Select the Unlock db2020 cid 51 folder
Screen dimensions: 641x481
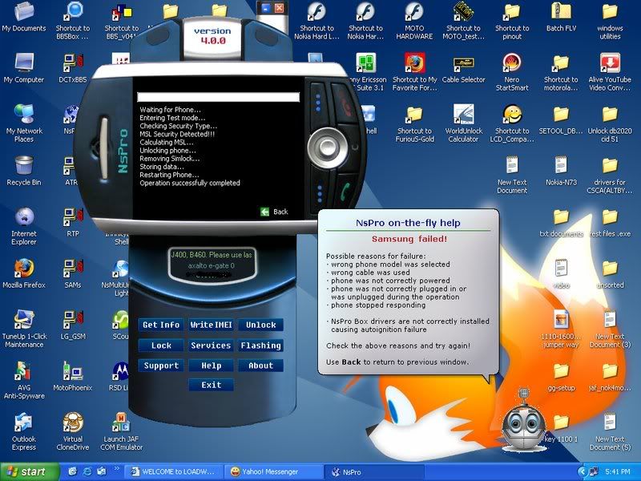610,123
